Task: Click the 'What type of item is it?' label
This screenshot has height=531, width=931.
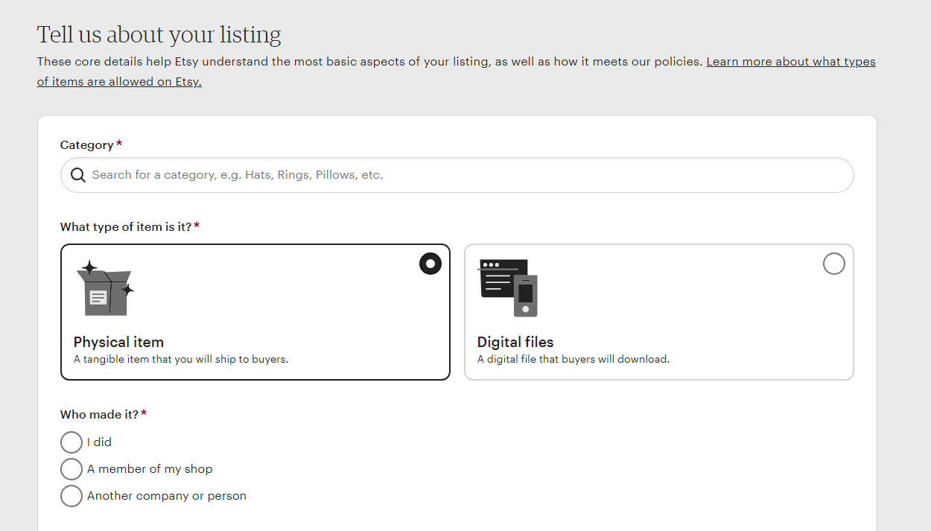Action: pyautogui.click(x=125, y=226)
